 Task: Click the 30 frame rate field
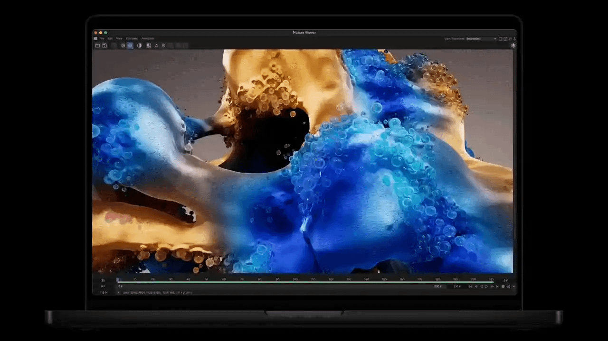coord(103,280)
